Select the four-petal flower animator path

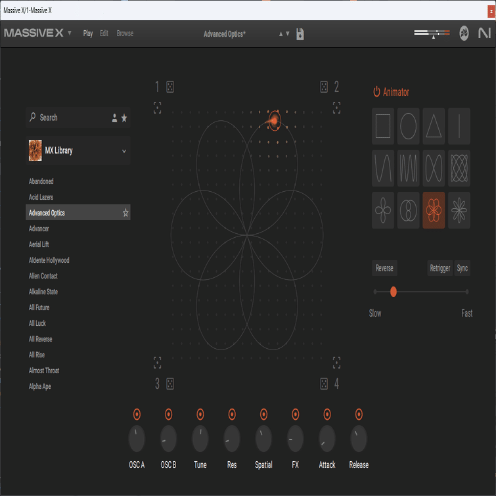383,210
